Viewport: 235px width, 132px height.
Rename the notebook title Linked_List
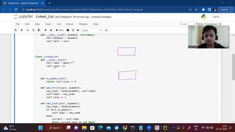pos(44,16)
